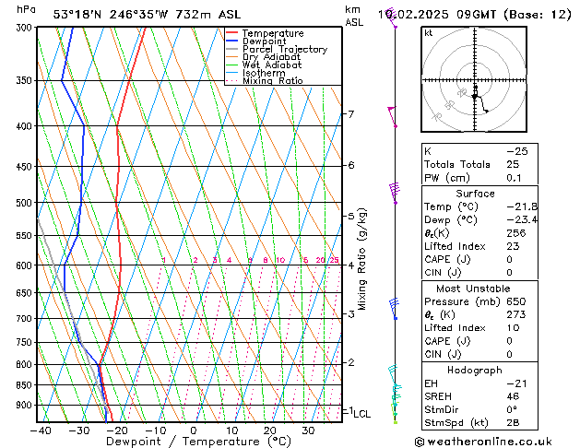Click the 'Dry Adiabat' legend label
This screenshot has height=448, width=580.
click(x=271, y=57)
